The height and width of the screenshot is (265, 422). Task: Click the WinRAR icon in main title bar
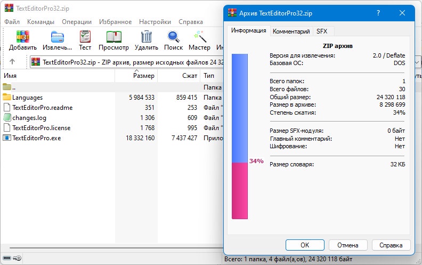(9, 8)
